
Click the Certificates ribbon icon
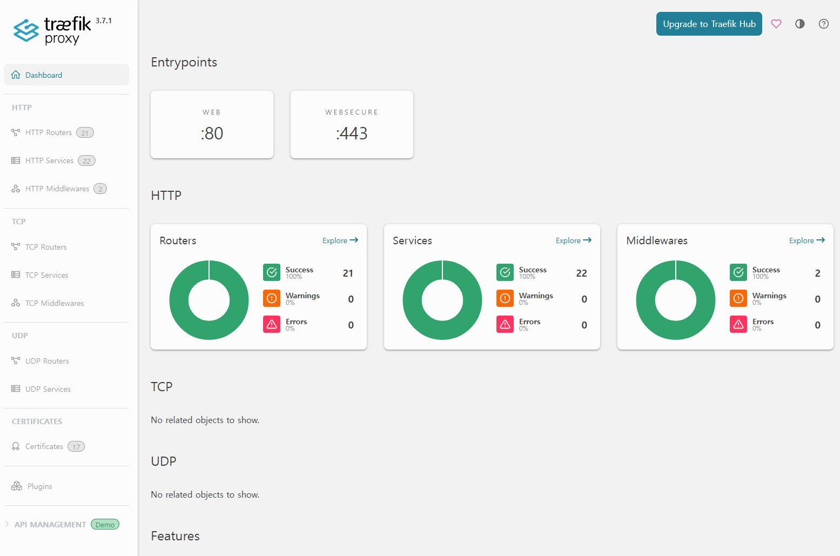[x=16, y=446]
